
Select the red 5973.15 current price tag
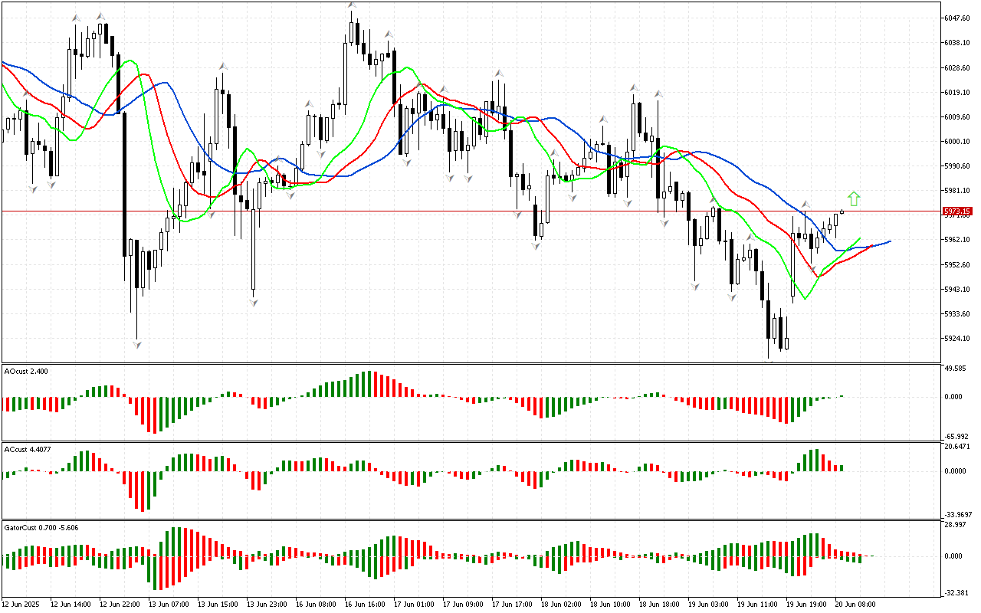pos(956,211)
